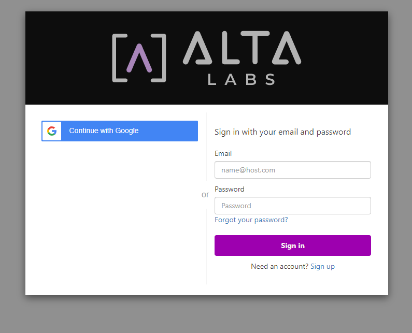Click the 'Sign in with your email' heading
The height and width of the screenshot is (333, 412).
282,132
